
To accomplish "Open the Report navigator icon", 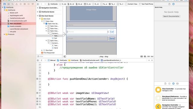I will tap(33, 4).
